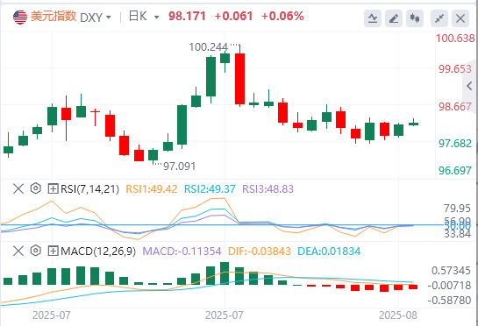This screenshot has height=326, width=478.
Task: Open the indicator line-chart toolbar icon
Action: (373, 18)
